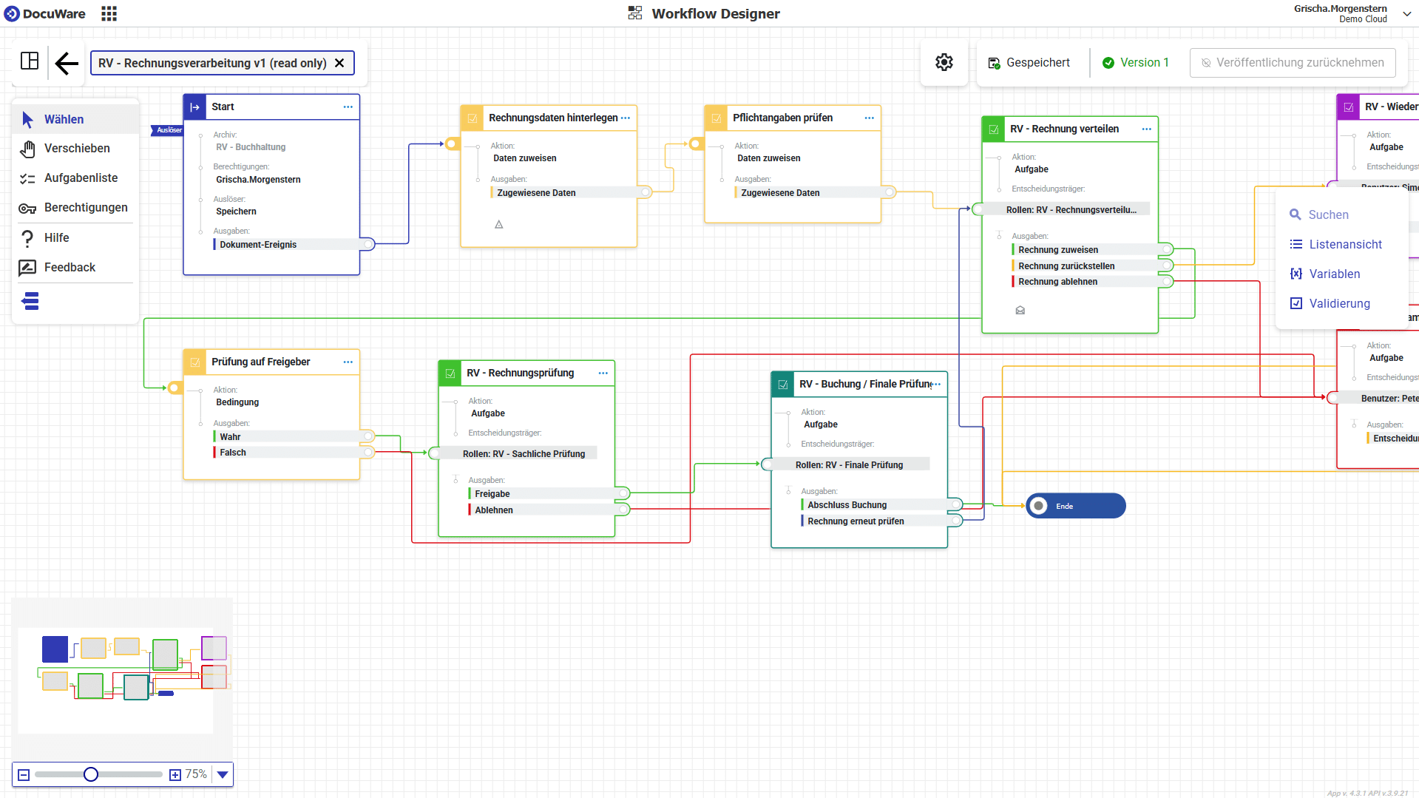Click Veröffentlichung zurücknehmen button
The height and width of the screenshot is (798, 1419).
pos(1292,63)
